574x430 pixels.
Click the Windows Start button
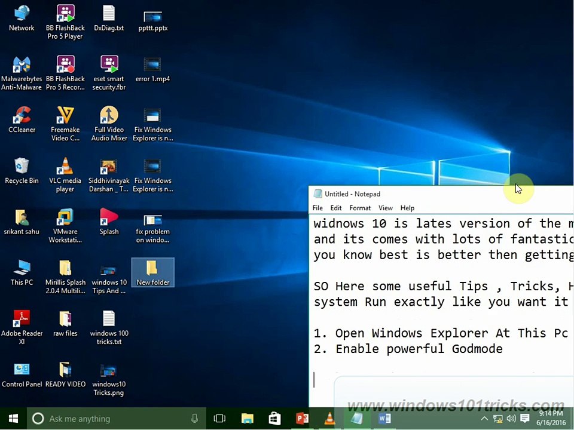[14, 419]
